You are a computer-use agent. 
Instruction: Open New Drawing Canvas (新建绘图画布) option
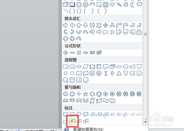[88, 129]
